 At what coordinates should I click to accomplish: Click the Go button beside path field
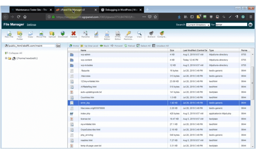click(58, 46)
